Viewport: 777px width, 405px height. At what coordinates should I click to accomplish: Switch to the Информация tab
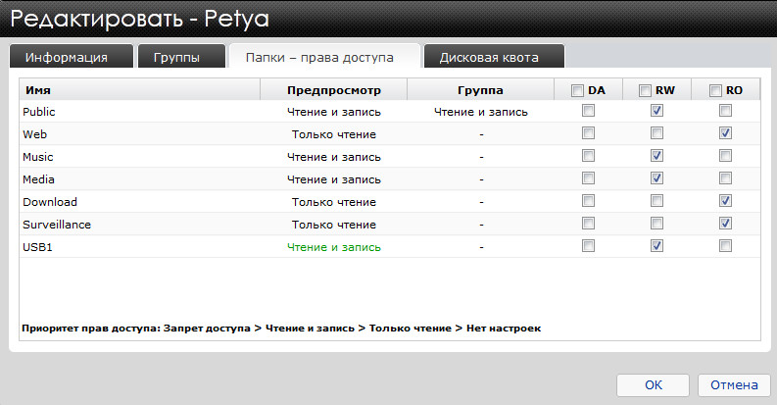[66, 57]
